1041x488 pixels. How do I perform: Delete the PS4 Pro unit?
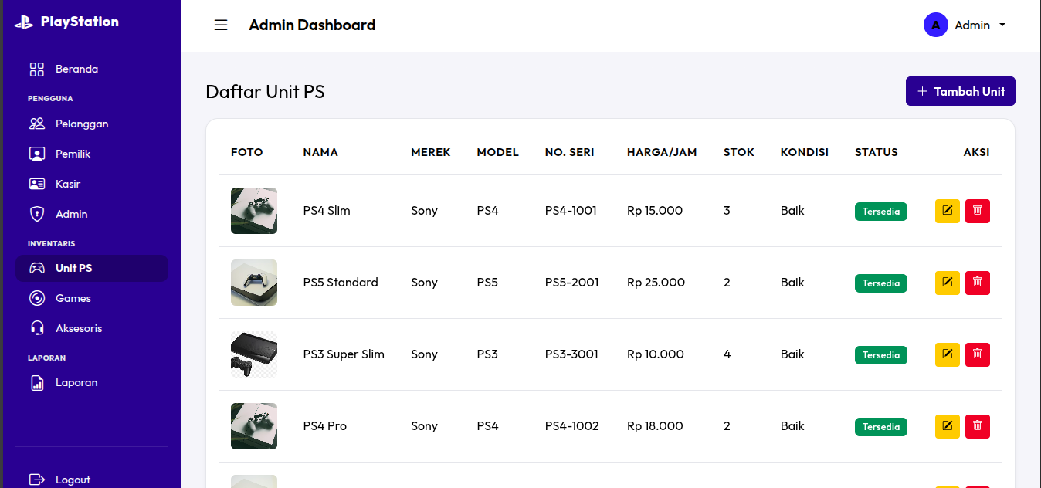978,426
